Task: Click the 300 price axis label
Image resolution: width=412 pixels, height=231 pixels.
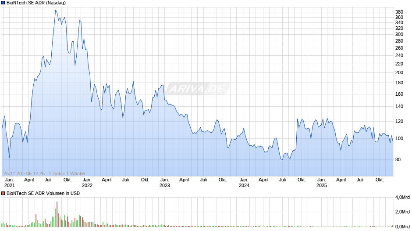Action: tap(399, 34)
